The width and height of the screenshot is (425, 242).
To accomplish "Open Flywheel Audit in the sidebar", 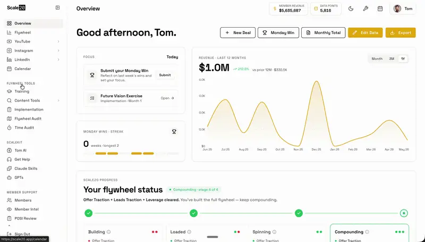I will click(x=33, y=119).
